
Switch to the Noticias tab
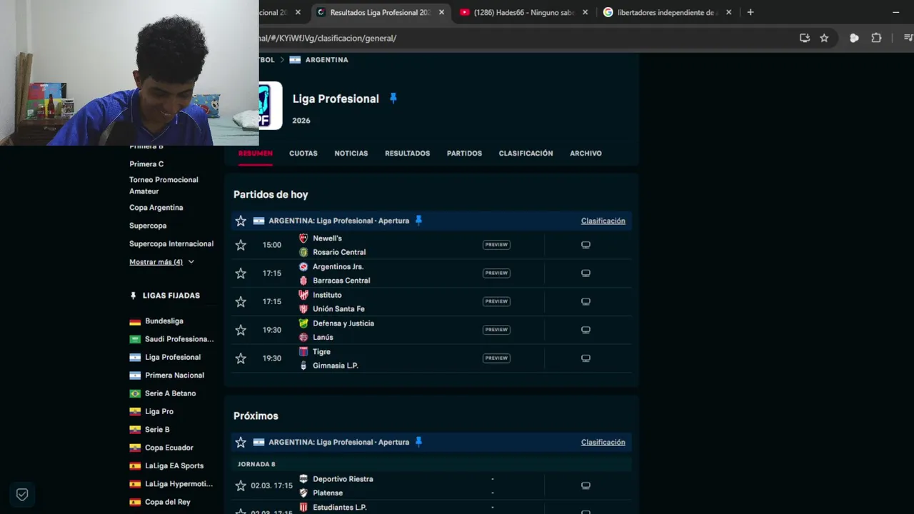[x=351, y=153]
